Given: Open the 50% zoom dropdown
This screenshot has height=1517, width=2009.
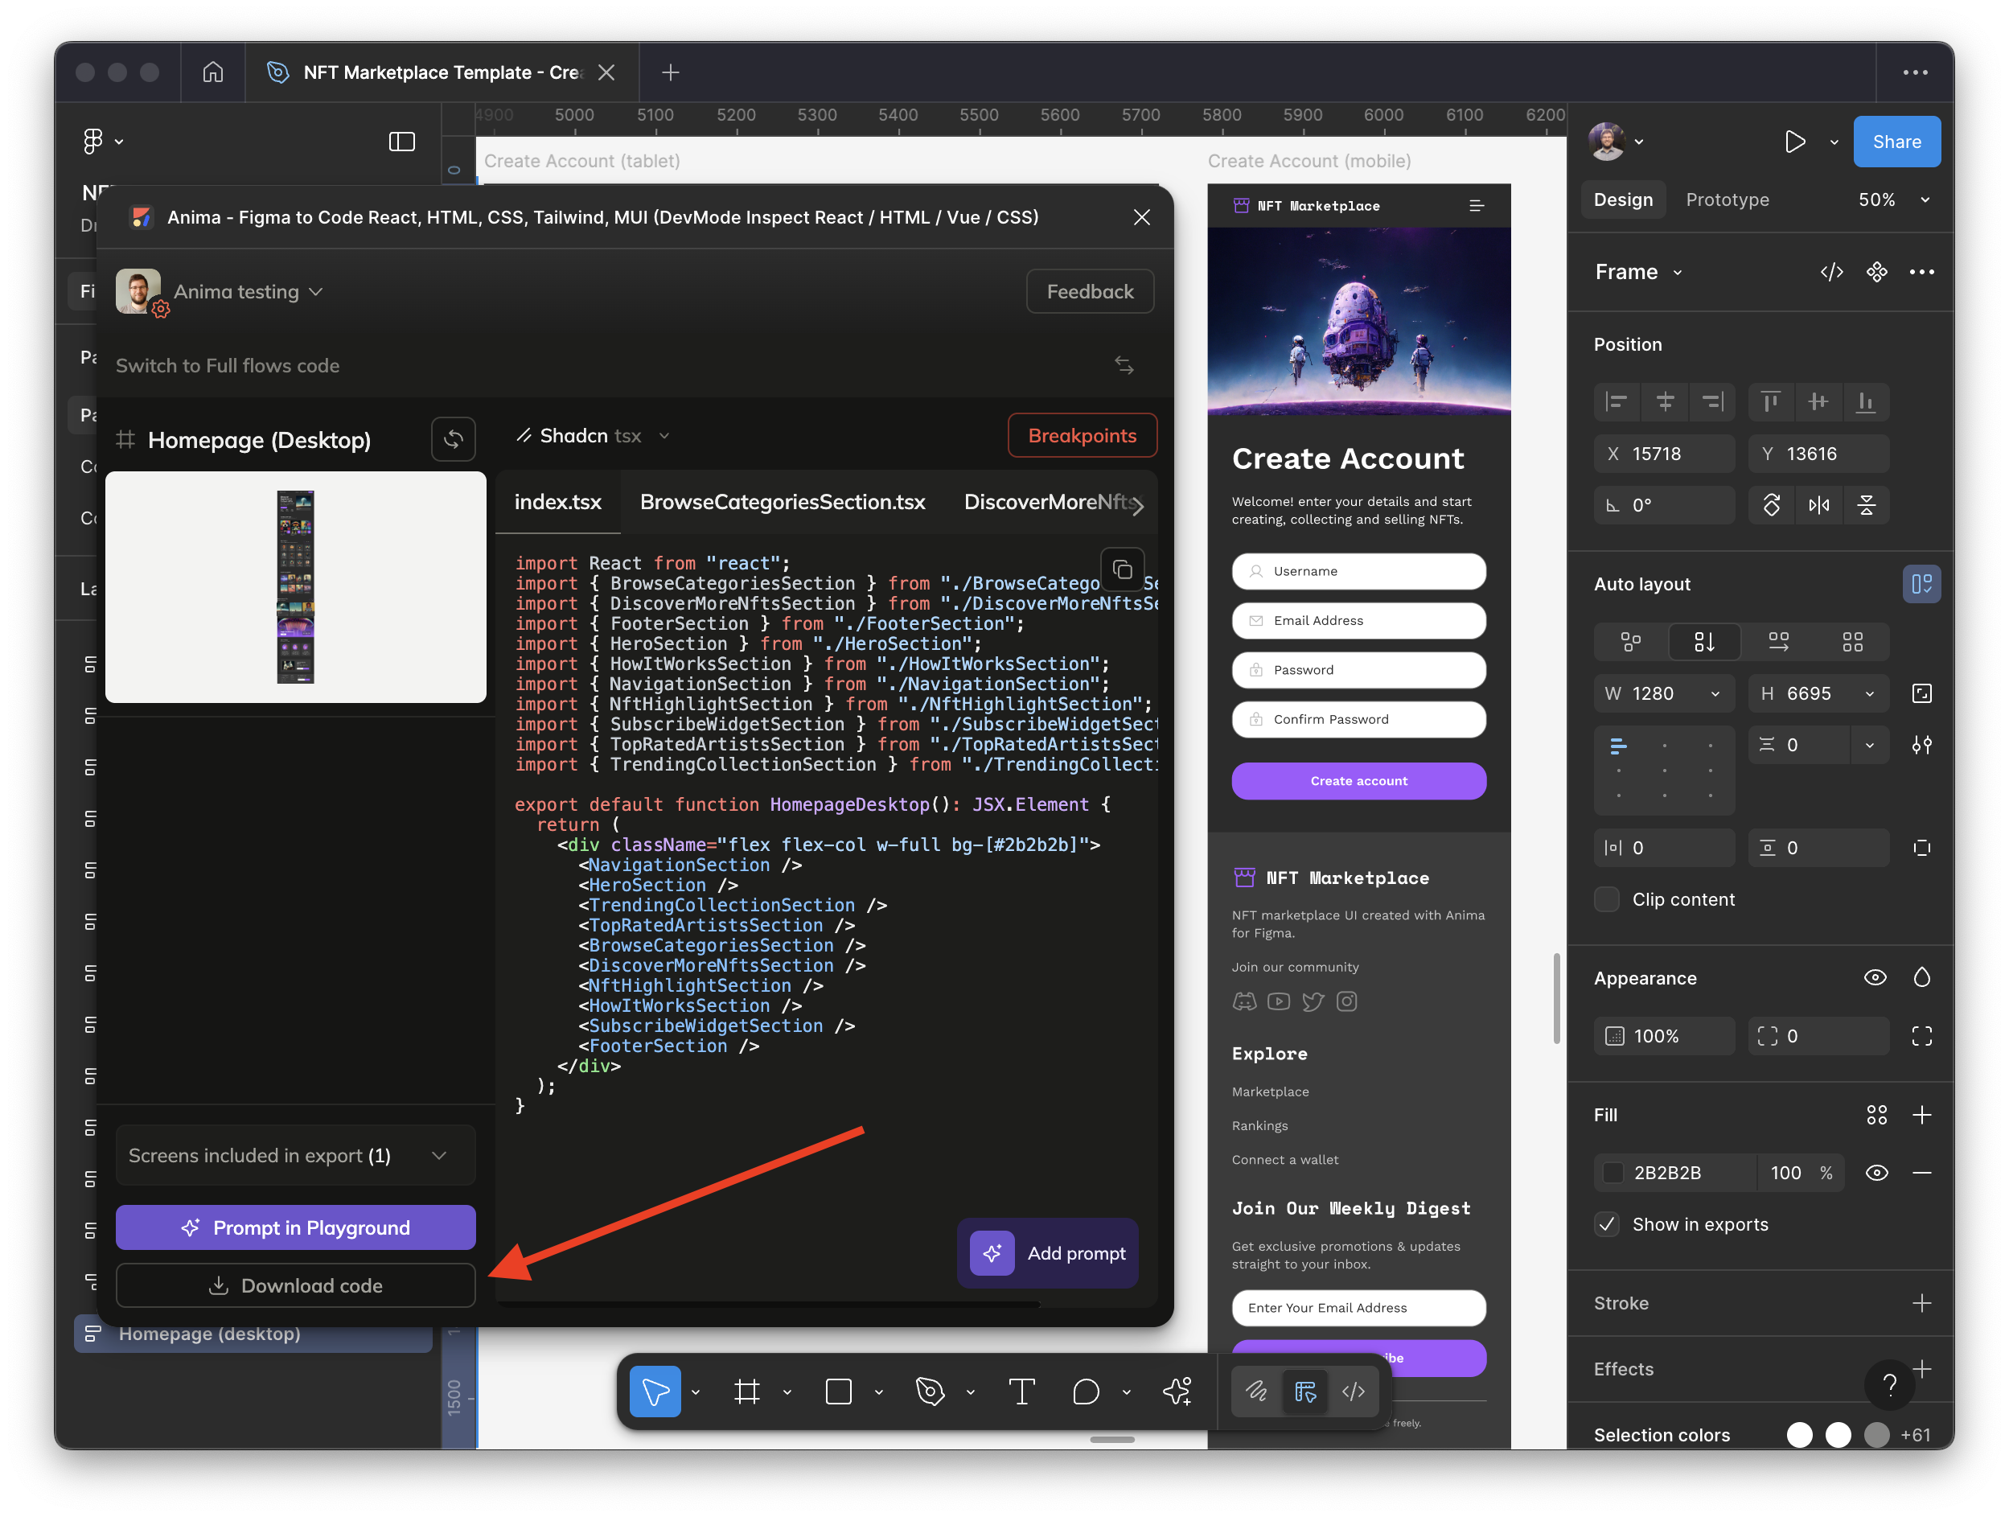Looking at the screenshot, I should pos(1895,199).
